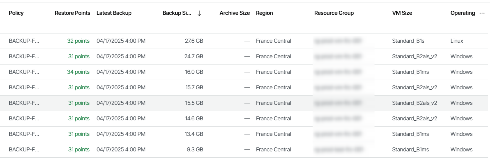Image resolution: width=490 pixels, height=160 pixels.
Task: Sort by the Archive Size column
Action: 234,13
